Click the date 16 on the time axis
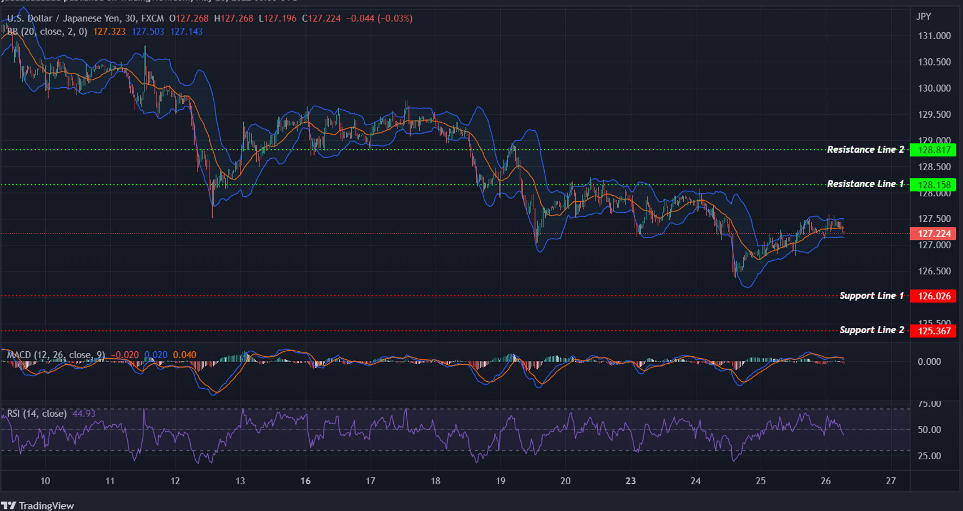The image size is (963, 511). [x=304, y=482]
